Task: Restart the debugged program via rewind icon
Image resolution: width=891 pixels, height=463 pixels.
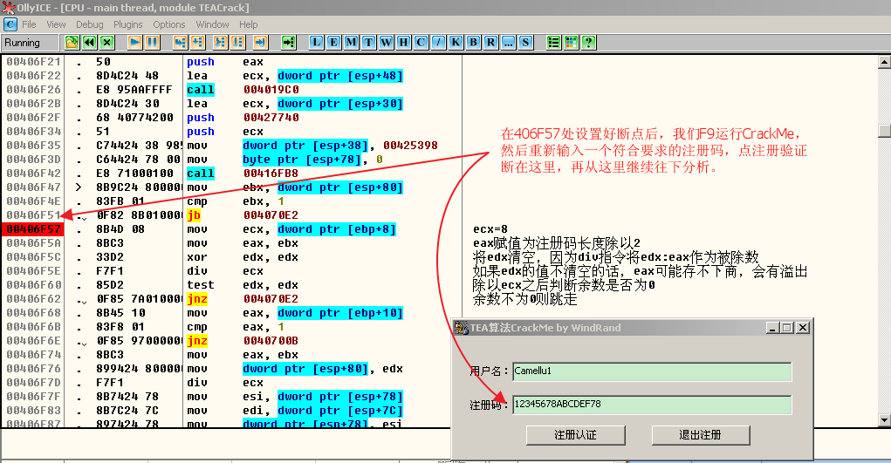Action: coord(89,42)
